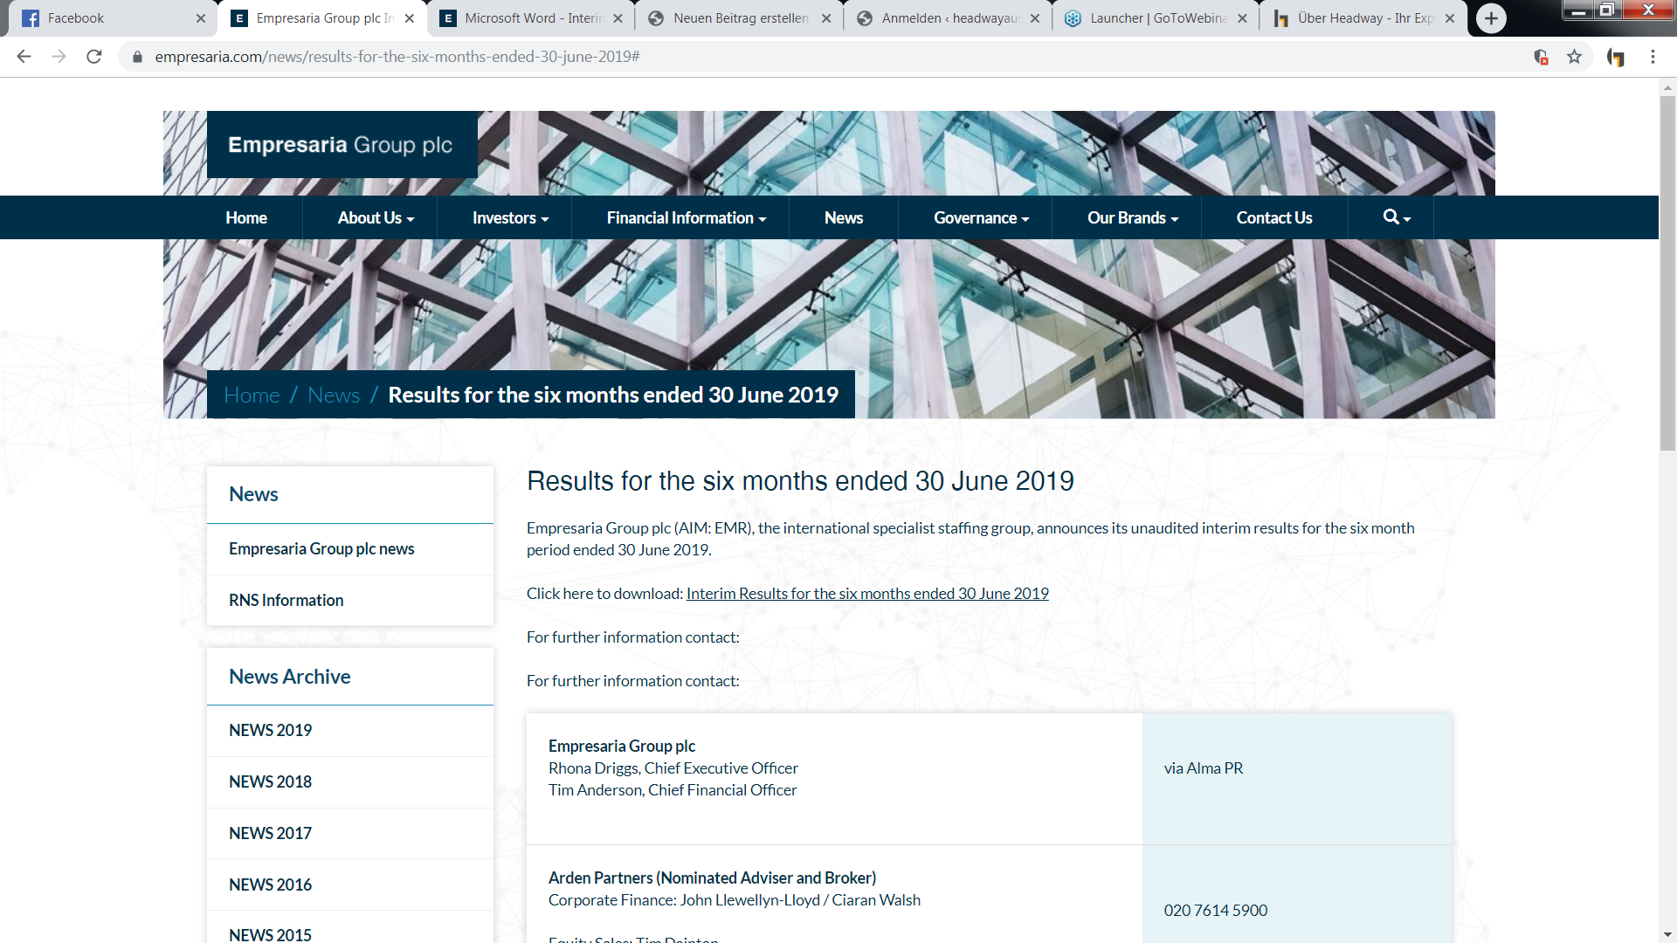Open the Contact Us navigation item

click(1274, 217)
